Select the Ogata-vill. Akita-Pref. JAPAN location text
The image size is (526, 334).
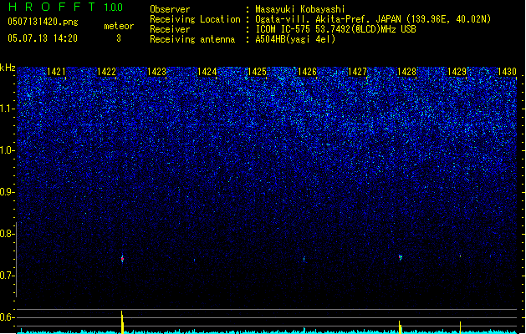(x=373, y=19)
